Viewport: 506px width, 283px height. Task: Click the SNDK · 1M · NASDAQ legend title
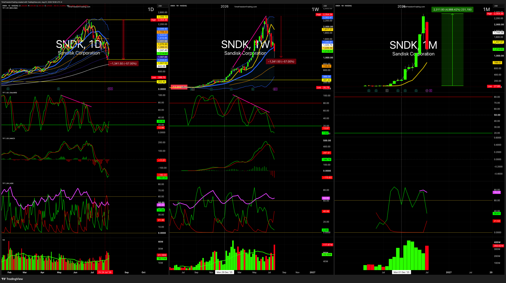click(x=343, y=6)
